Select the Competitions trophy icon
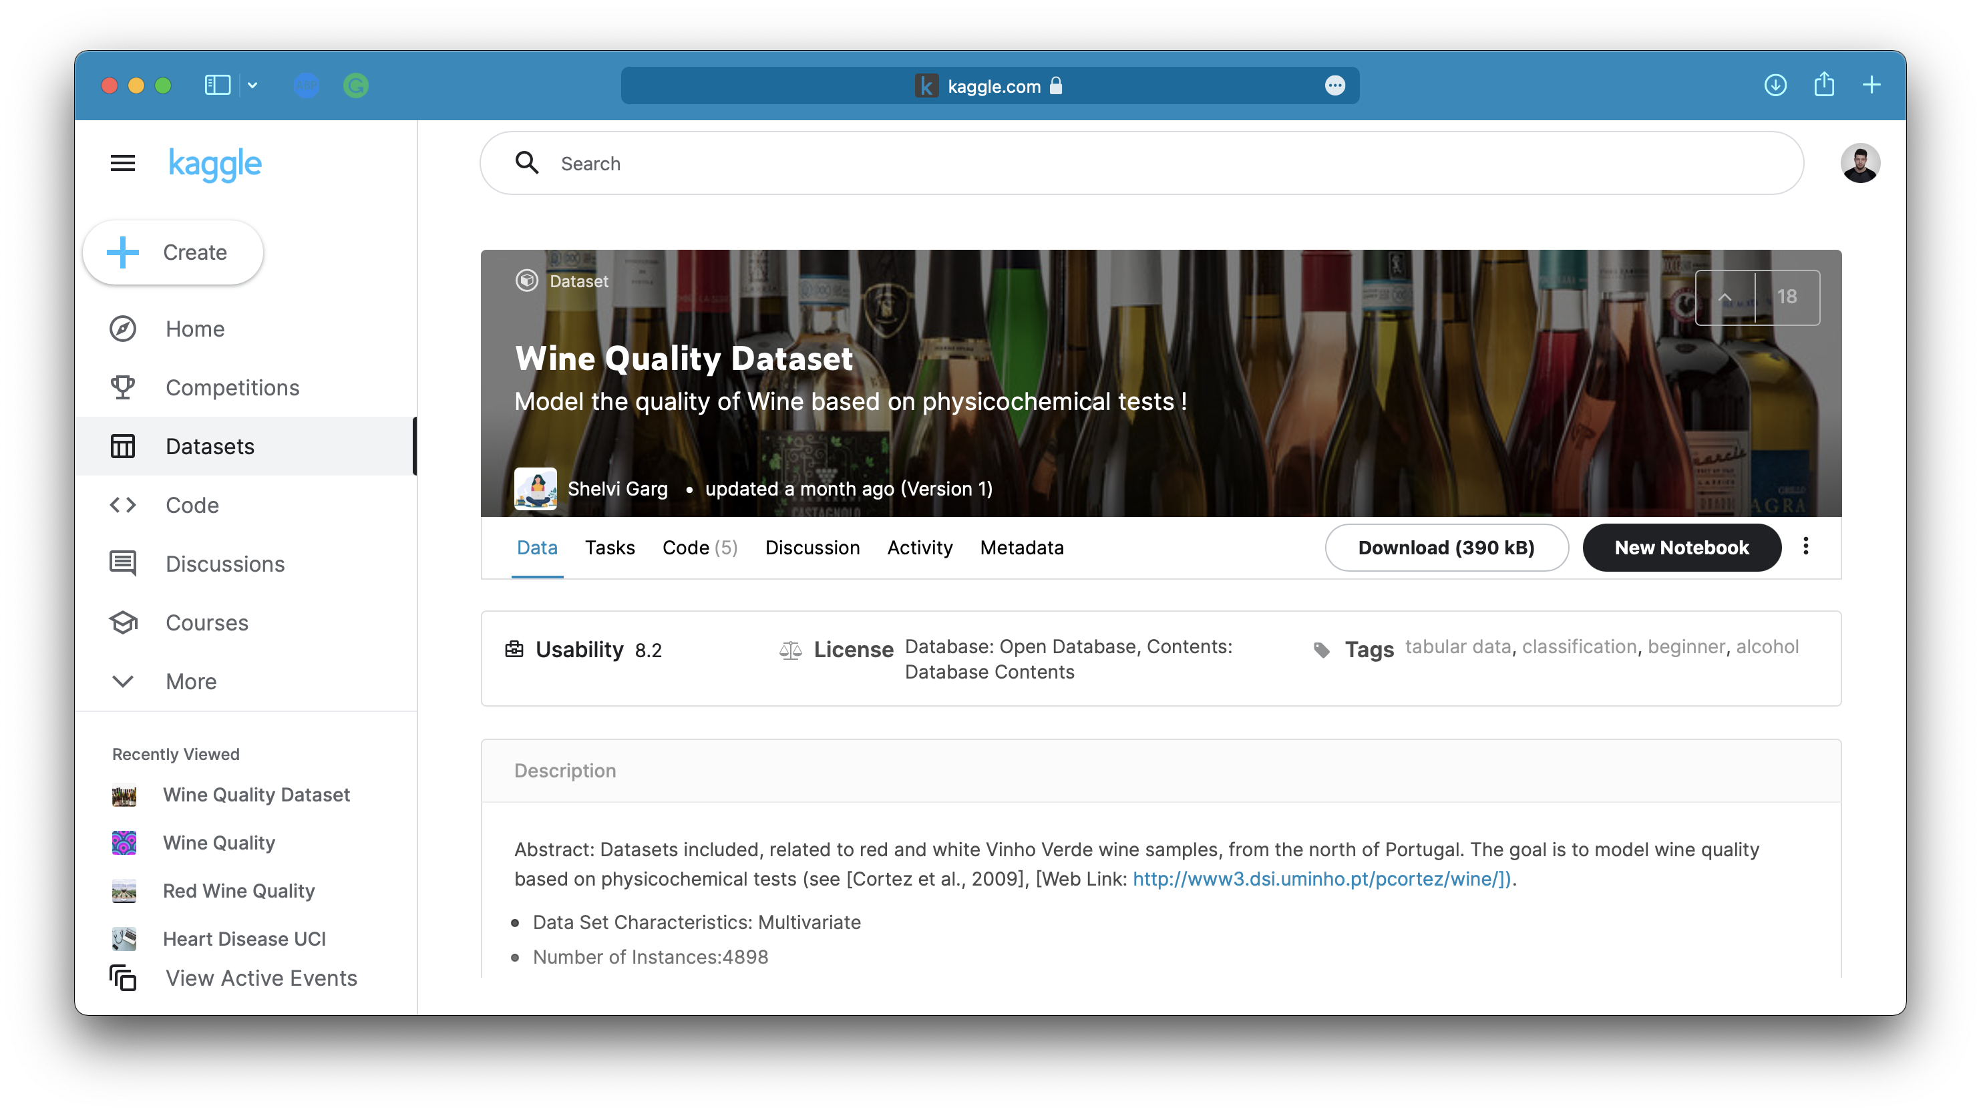 click(123, 387)
